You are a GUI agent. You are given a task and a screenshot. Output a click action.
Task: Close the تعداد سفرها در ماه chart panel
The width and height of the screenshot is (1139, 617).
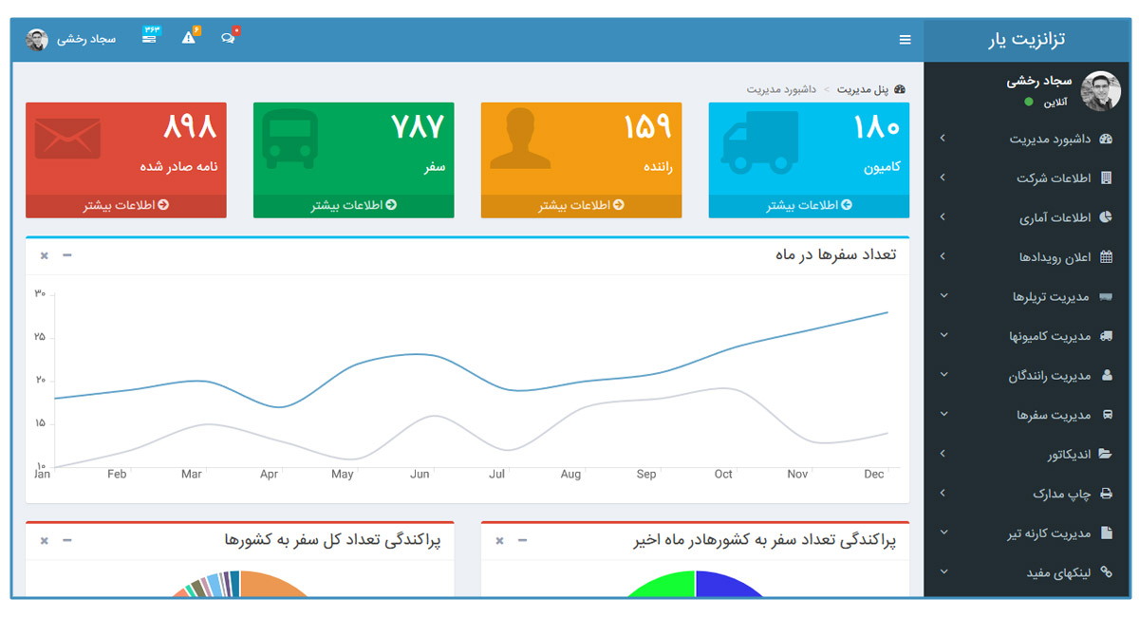(45, 256)
